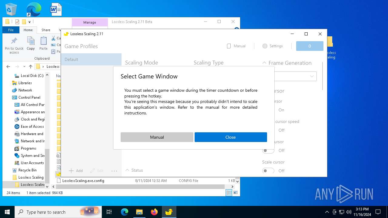Open the three-dot more options menu
This screenshot has width=388, height=218.
coord(114,171)
